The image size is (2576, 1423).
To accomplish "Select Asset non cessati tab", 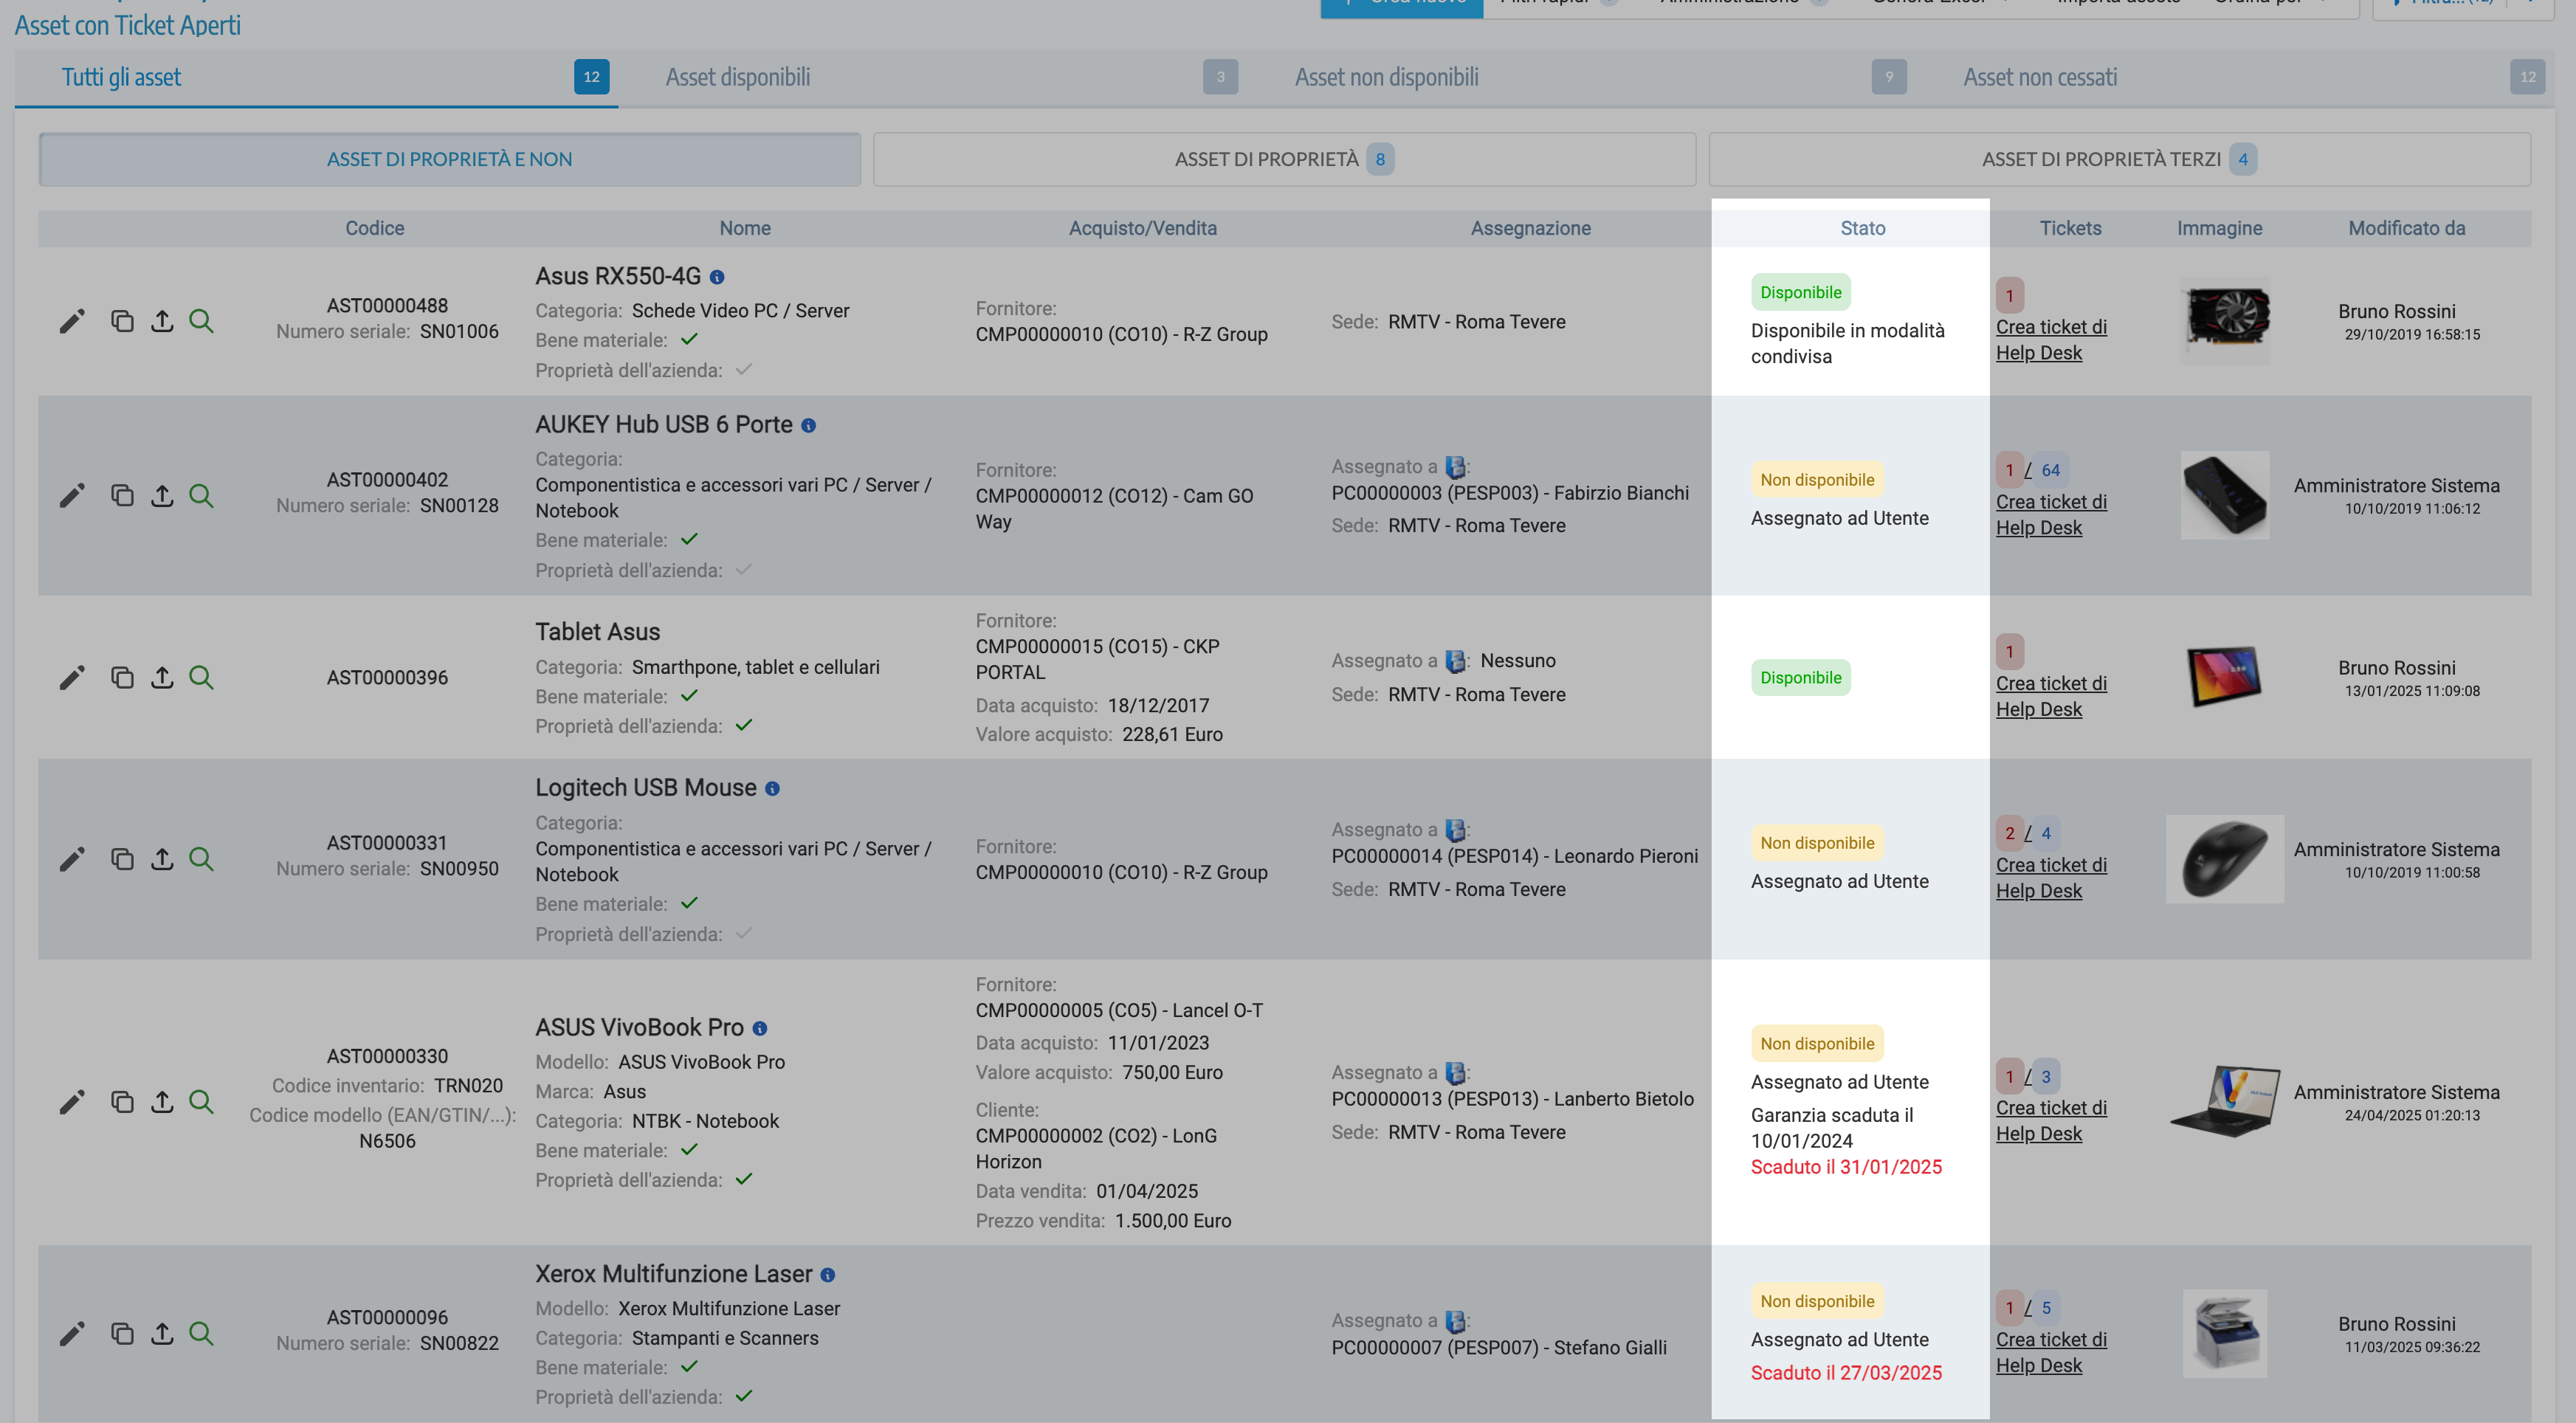I will coord(2039,77).
